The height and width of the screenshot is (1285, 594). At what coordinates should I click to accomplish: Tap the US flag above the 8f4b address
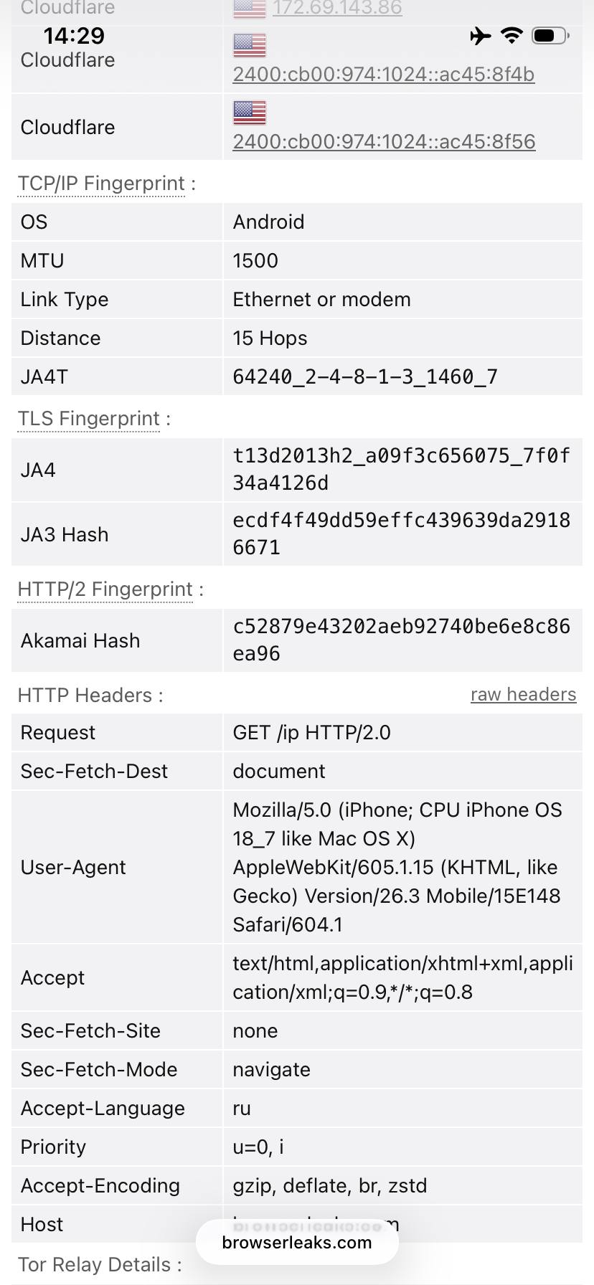250,45
